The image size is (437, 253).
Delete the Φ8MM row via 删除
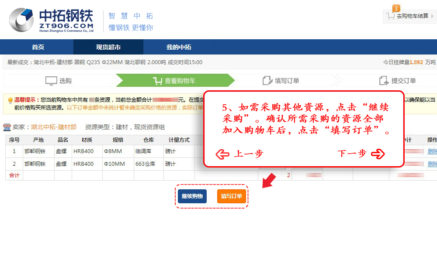pyautogui.click(x=432, y=151)
